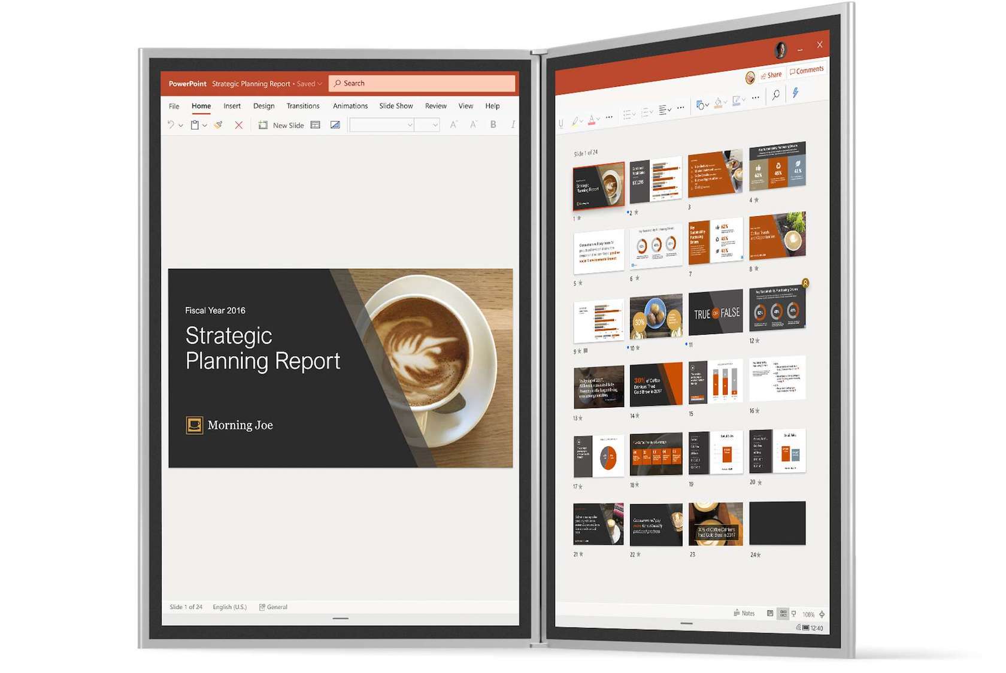Open more font options ellipsis
Image resolution: width=1006 pixels, height=673 pixels.
pos(609,117)
